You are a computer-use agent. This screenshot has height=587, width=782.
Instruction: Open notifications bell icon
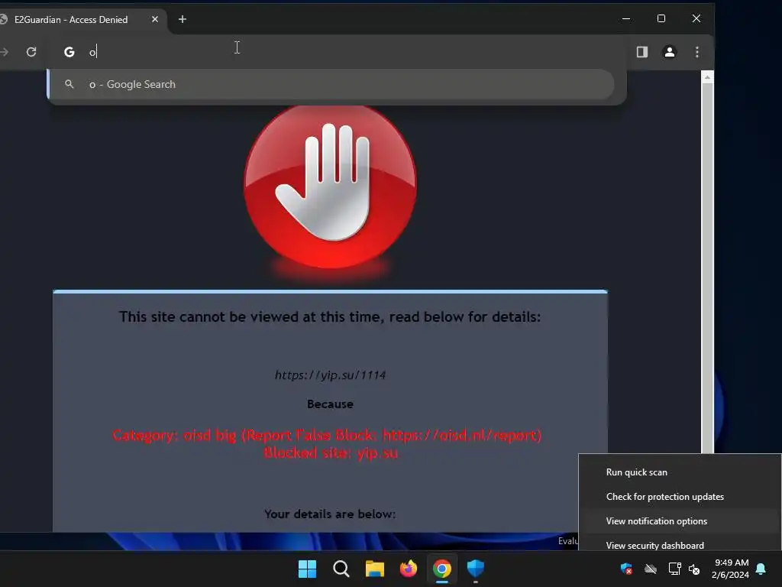761,569
